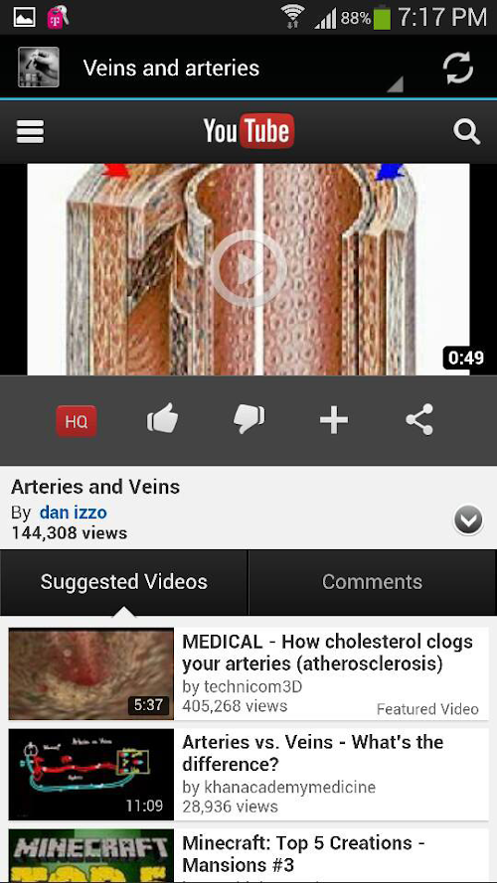Tap the app thumbnail icon beside title

pos(39,67)
